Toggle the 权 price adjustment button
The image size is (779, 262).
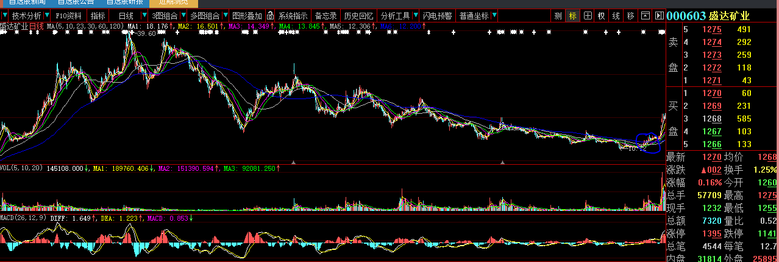point(601,16)
